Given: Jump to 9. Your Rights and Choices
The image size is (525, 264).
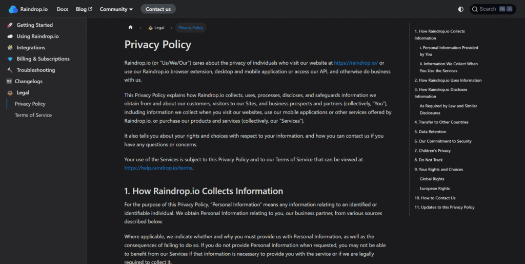Looking at the screenshot, I should pyautogui.click(x=439, y=169).
